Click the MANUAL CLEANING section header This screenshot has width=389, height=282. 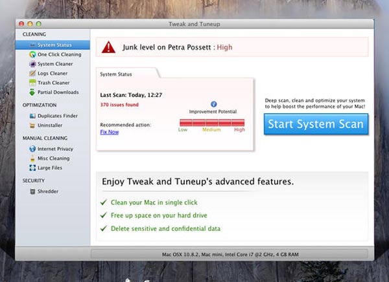tap(45, 138)
